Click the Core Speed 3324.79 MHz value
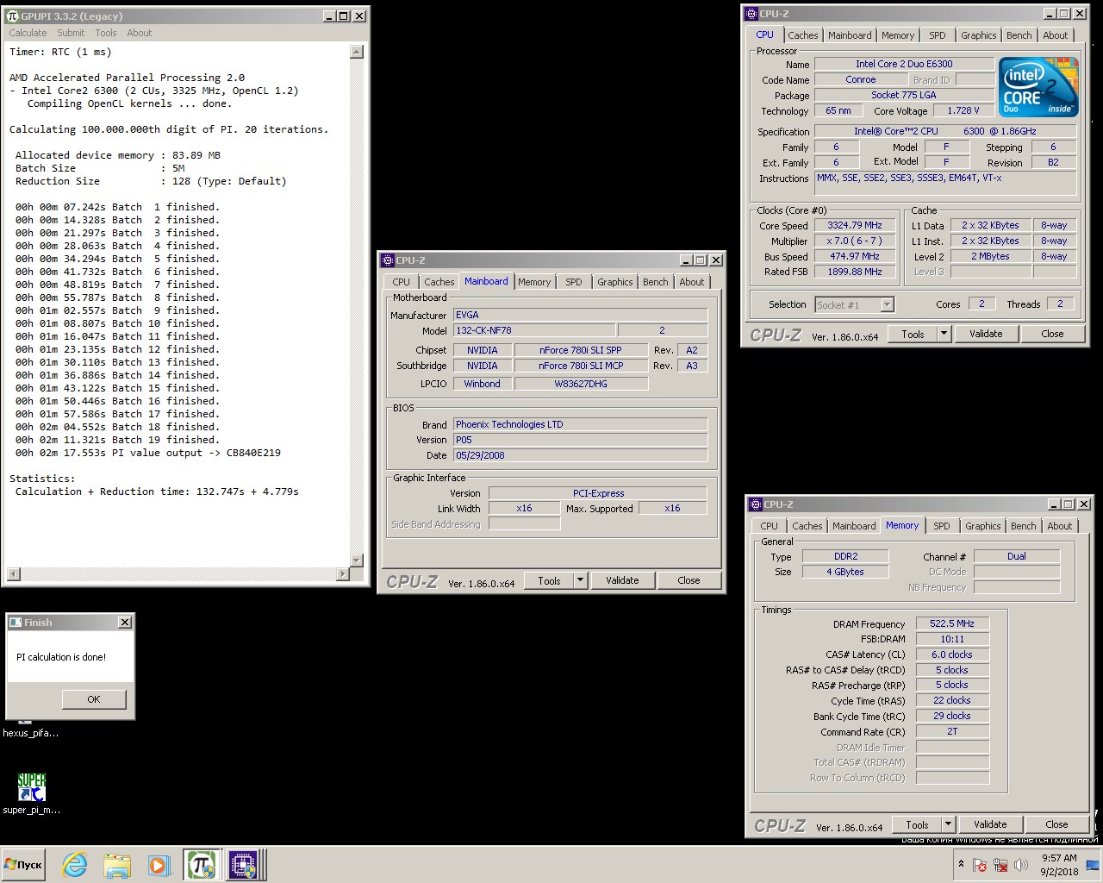This screenshot has height=883, width=1103. pyautogui.click(x=855, y=226)
